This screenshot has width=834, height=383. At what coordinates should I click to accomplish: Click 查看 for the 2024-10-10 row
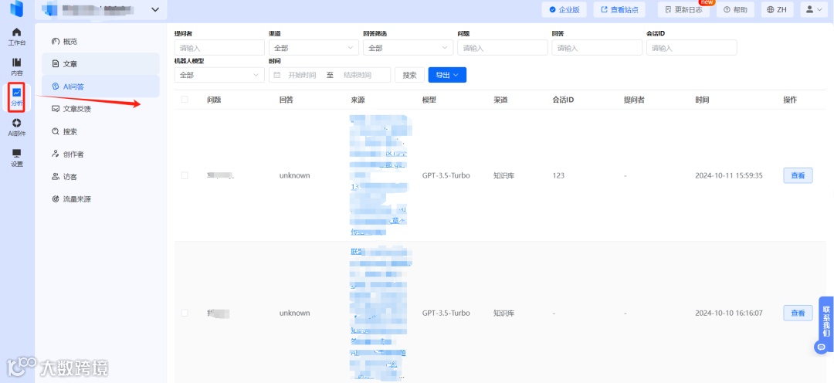pyautogui.click(x=798, y=313)
